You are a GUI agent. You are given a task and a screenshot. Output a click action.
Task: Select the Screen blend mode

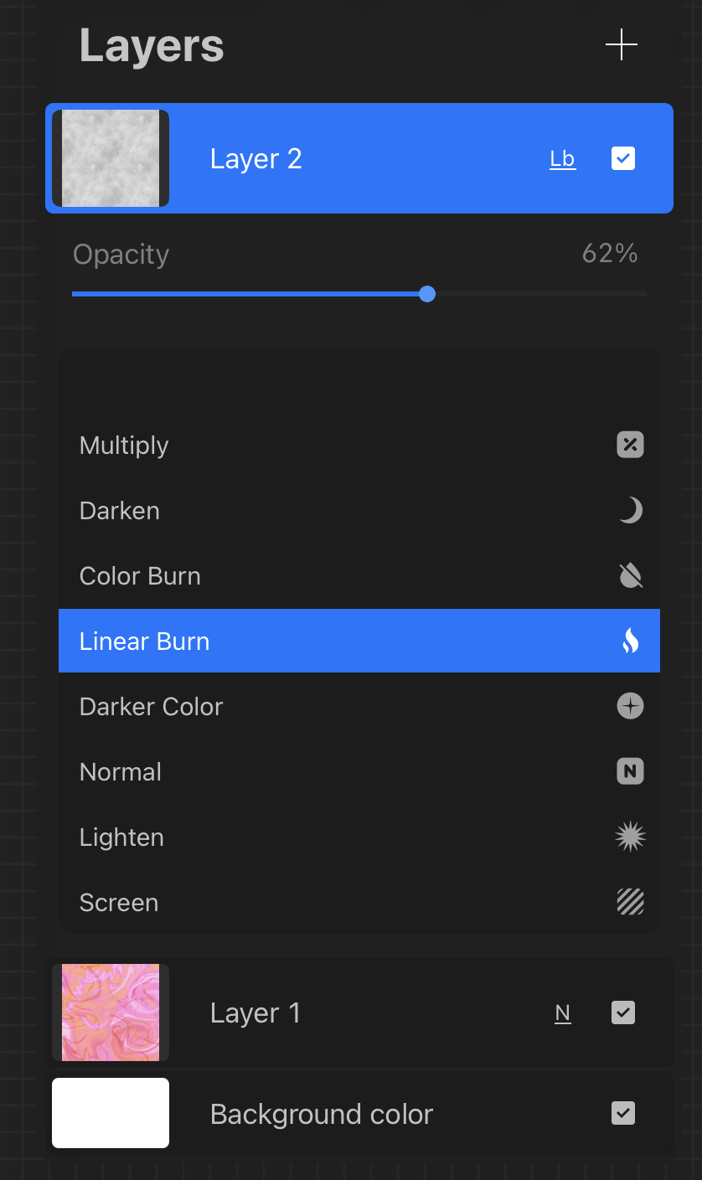point(119,903)
